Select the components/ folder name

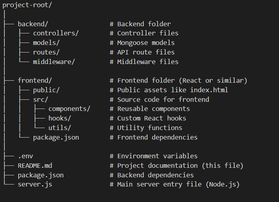[x=69, y=109]
